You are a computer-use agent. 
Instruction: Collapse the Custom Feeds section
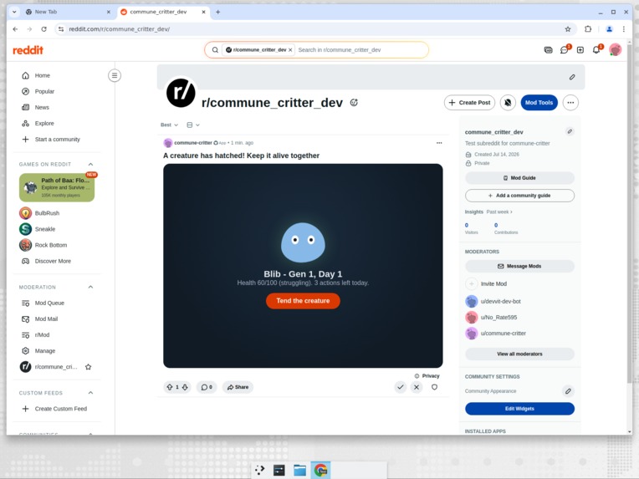90,393
